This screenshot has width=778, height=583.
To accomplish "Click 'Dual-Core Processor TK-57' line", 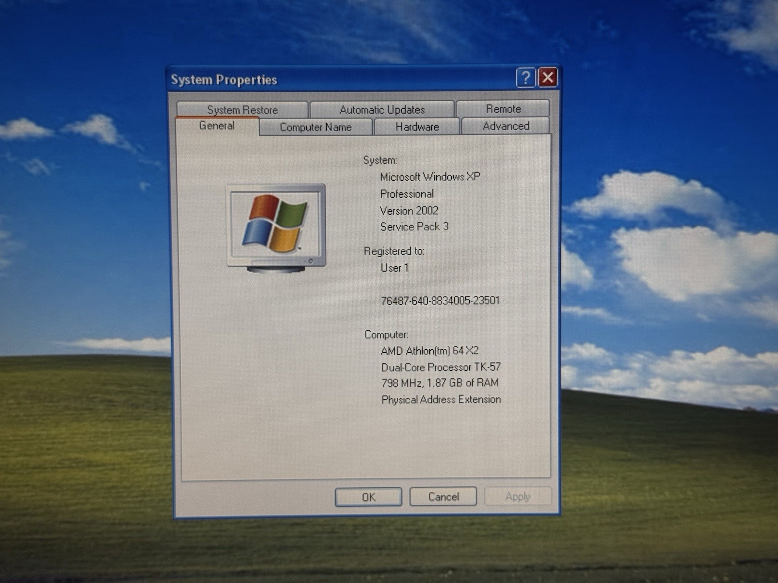I will click(441, 367).
